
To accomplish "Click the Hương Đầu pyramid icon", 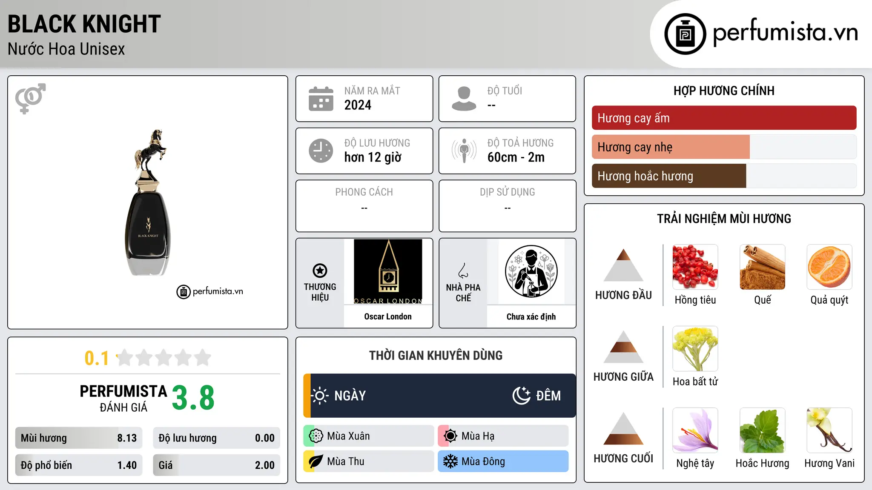I will [623, 265].
